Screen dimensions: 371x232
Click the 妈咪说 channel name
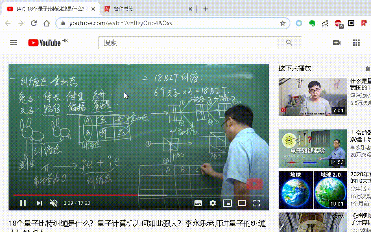[x=360, y=96]
